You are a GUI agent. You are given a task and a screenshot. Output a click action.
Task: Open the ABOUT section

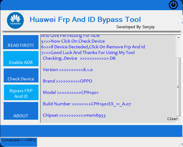[x=21, y=111]
